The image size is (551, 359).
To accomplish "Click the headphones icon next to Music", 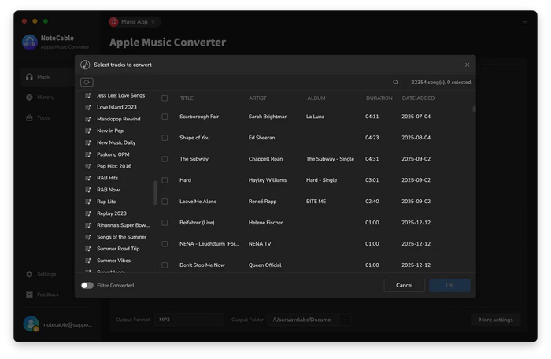I will [30, 76].
